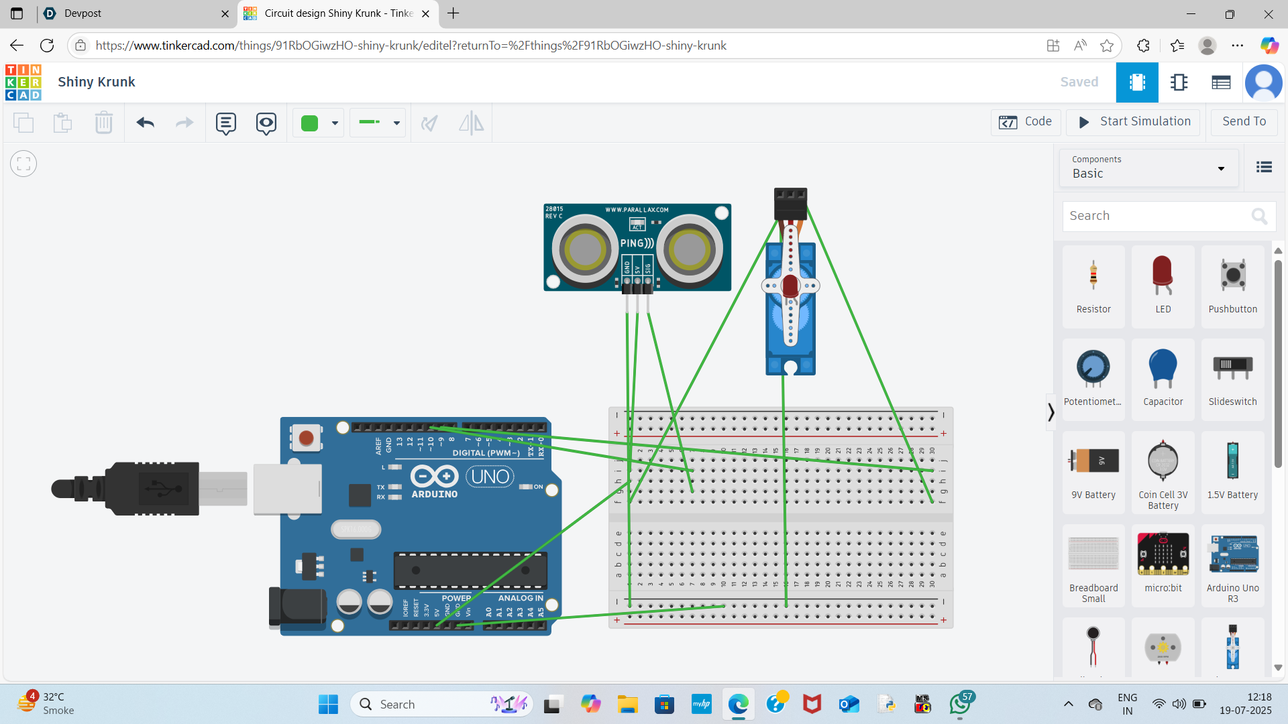Viewport: 1288px width, 724px height.
Task: Open component list table view
Action: (1221, 82)
